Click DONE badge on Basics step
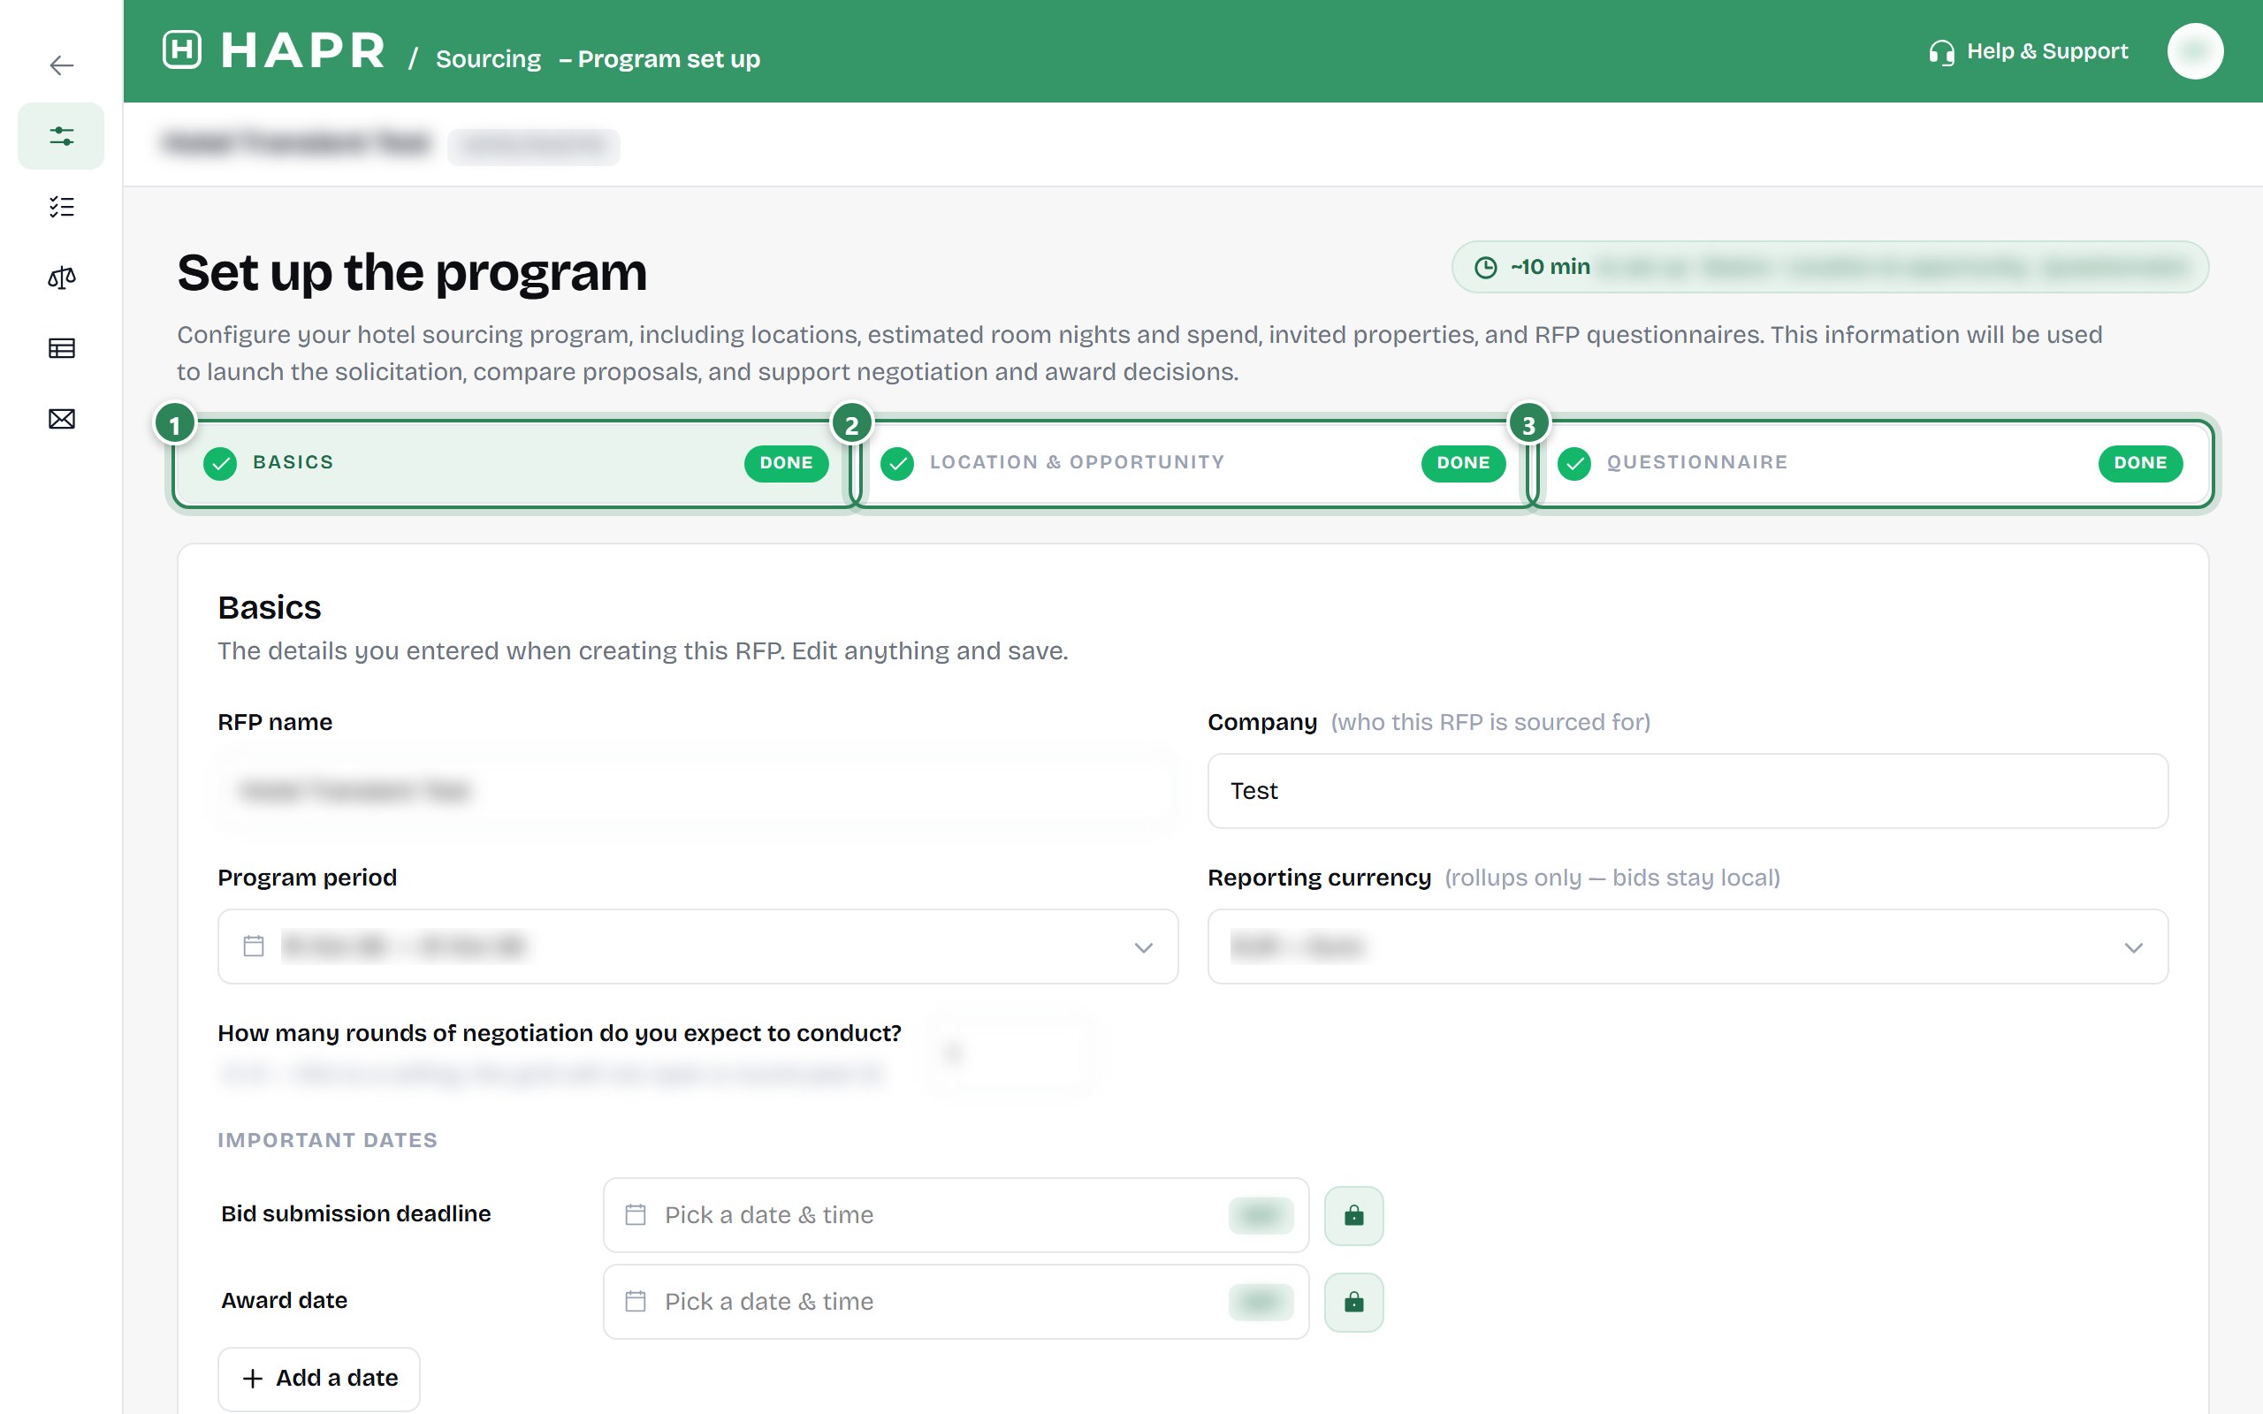 click(786, 463)
